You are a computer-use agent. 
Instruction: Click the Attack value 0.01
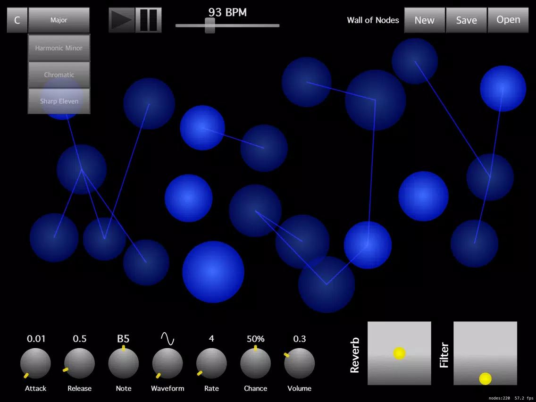36,339
